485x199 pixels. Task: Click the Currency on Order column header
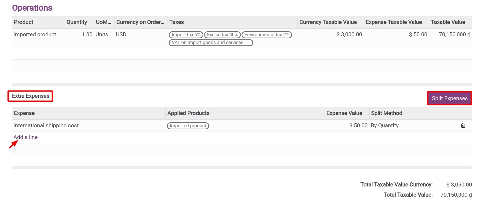coord(141,22)
